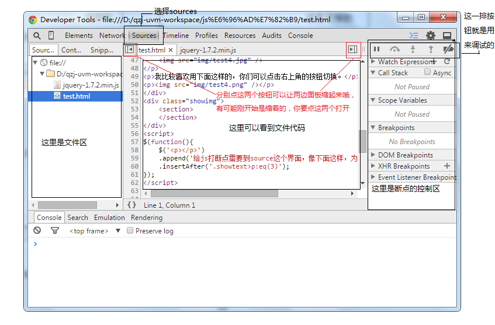The image size is (495, 325).
Task: Open the jquery-1.7.2.min.js editor tab
Action: tap(207, 50)
